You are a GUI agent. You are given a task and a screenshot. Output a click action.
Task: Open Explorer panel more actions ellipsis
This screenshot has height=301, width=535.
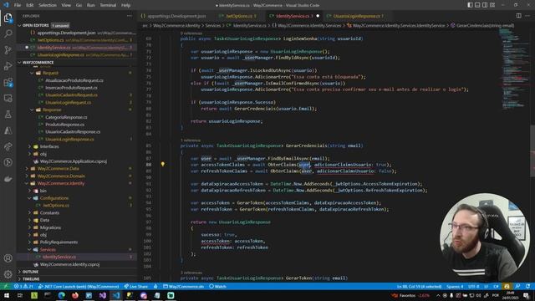tap(130, 16)
